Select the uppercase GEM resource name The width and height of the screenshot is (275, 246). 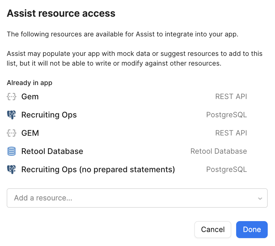(30, 133)
